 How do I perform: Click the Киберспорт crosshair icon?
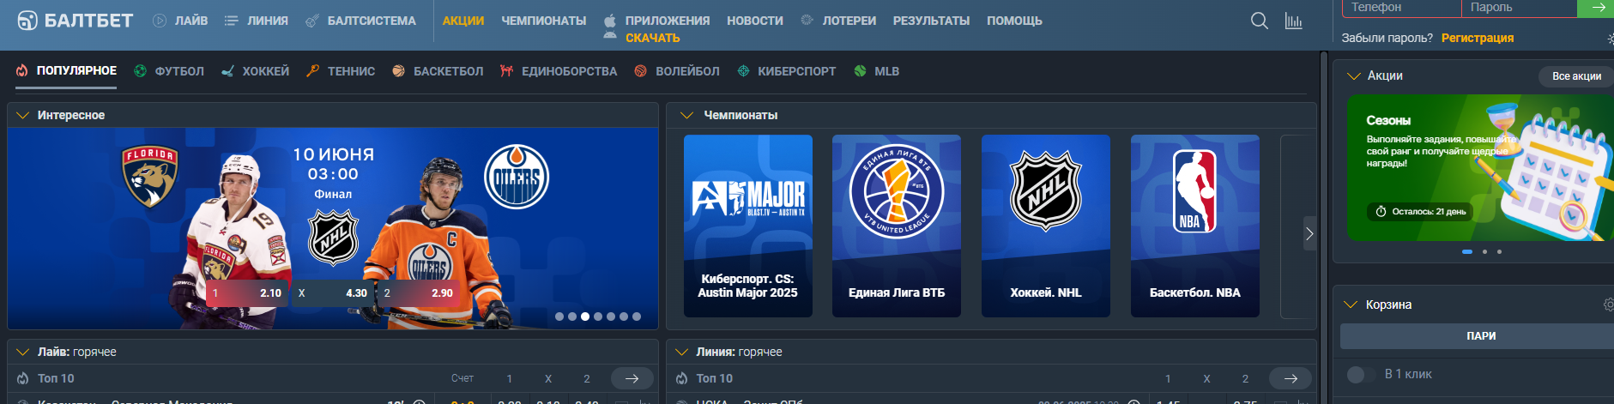coord(743,71)
